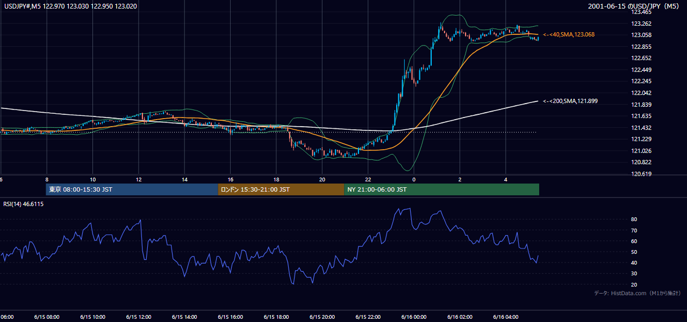Click the hour 14 label on main chart axis

184,179
